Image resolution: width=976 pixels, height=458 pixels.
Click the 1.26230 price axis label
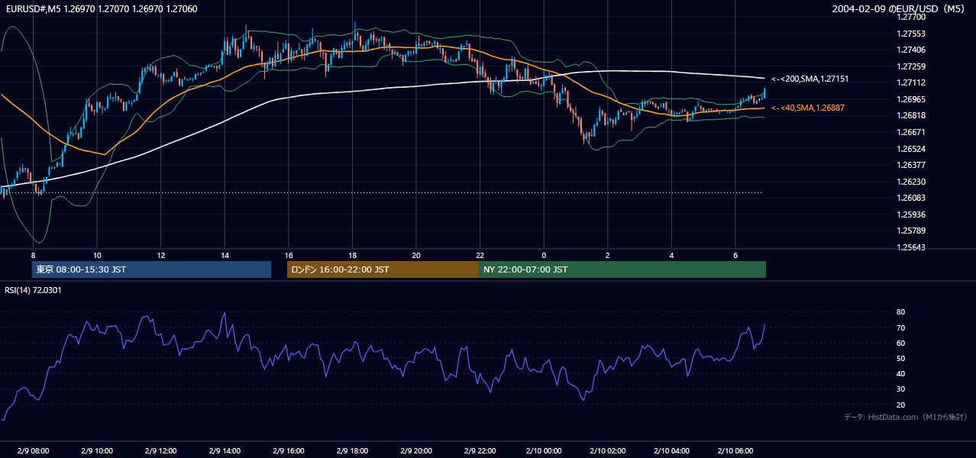pyautogui.click(x=912, y=182)
